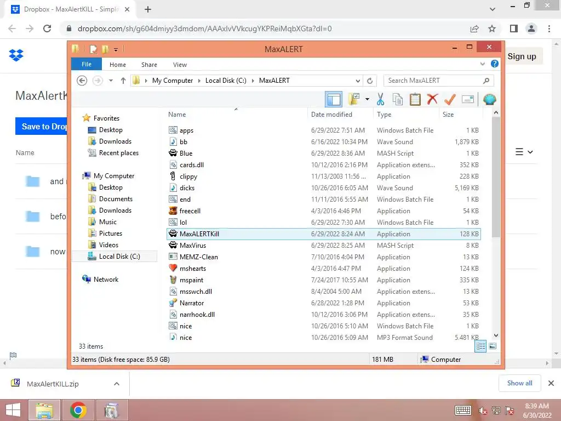Collapse the ribbon with chevron arrow
561x421 pixels.
pyautogui.click(x=482, y=64)
